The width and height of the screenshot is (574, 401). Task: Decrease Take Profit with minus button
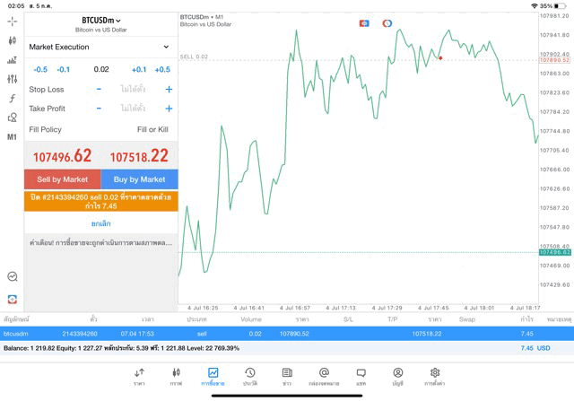pos(99,109)
